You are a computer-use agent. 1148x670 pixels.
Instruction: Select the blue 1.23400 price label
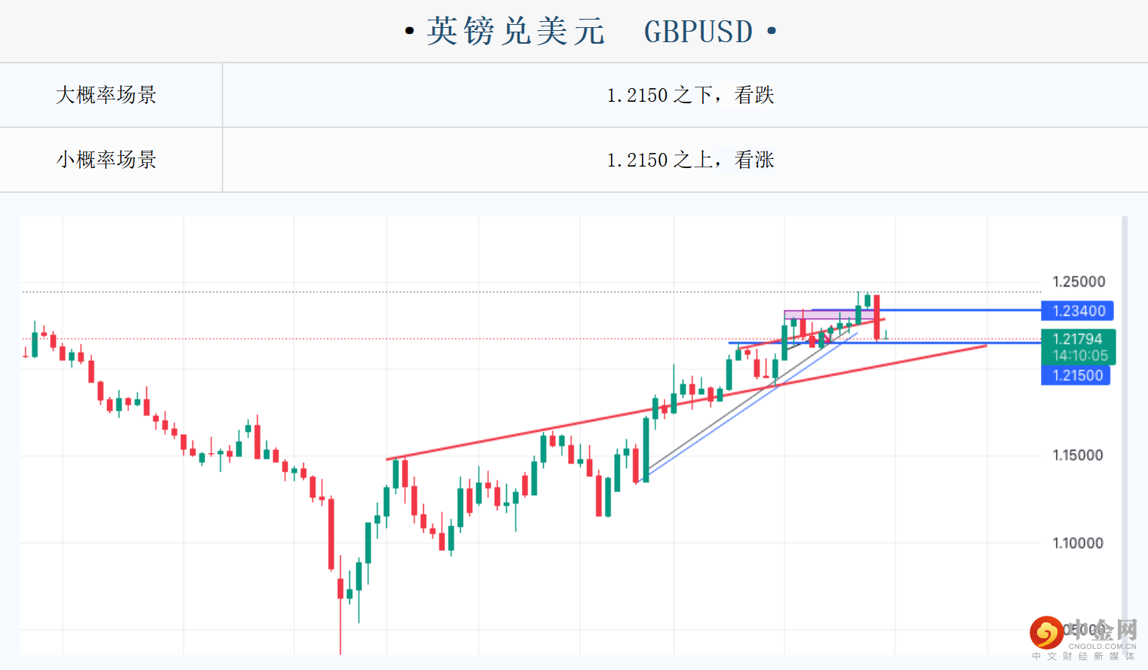(1077, 311)
